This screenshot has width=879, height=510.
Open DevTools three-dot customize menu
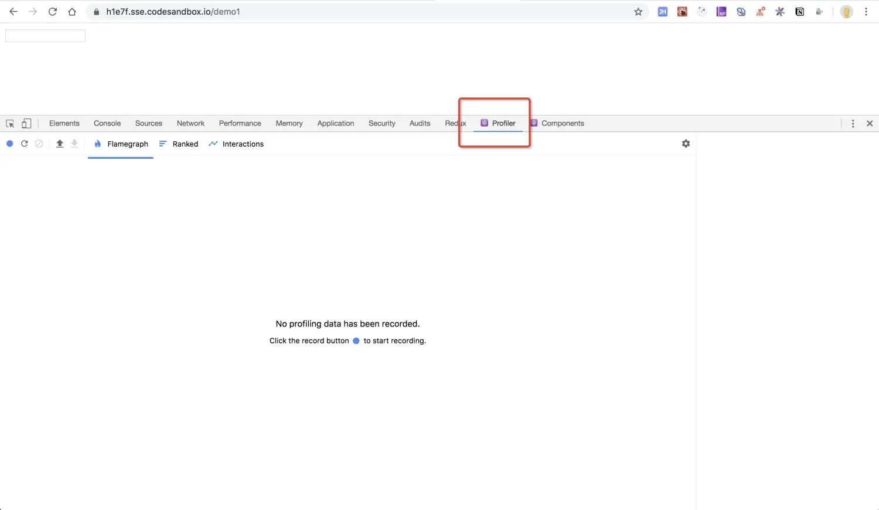pyautogui.click(x=853, y=124)
